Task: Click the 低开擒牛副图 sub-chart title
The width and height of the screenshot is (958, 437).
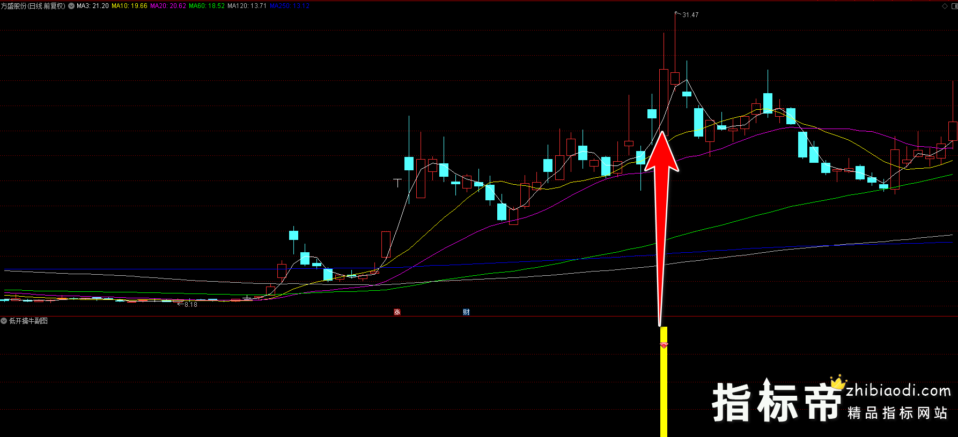Action: click(x=28, y=321)
